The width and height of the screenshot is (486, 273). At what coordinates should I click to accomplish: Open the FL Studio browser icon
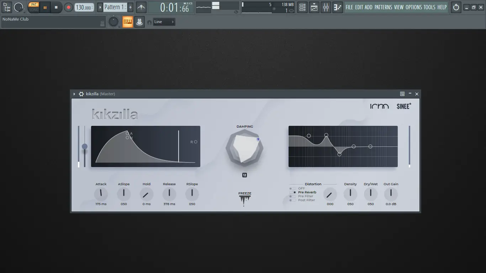(7, 7)
